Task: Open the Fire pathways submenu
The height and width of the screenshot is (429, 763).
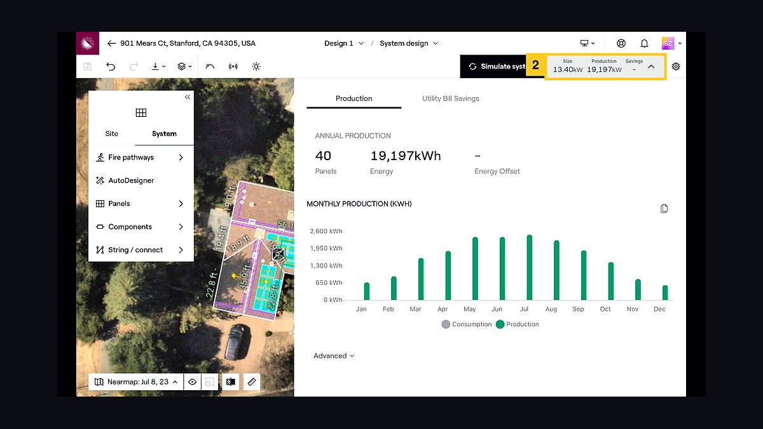Action: click(141, 157)
